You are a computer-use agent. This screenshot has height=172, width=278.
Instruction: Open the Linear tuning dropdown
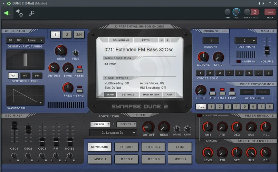coord(34,40)
